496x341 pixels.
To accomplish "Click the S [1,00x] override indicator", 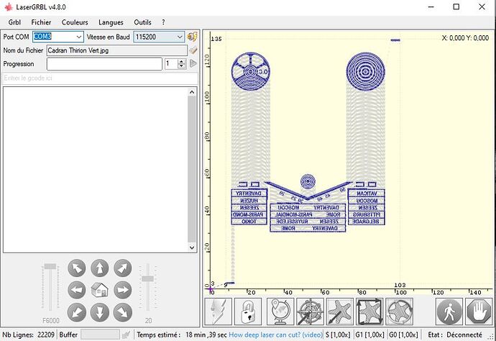I will (338, 335).
